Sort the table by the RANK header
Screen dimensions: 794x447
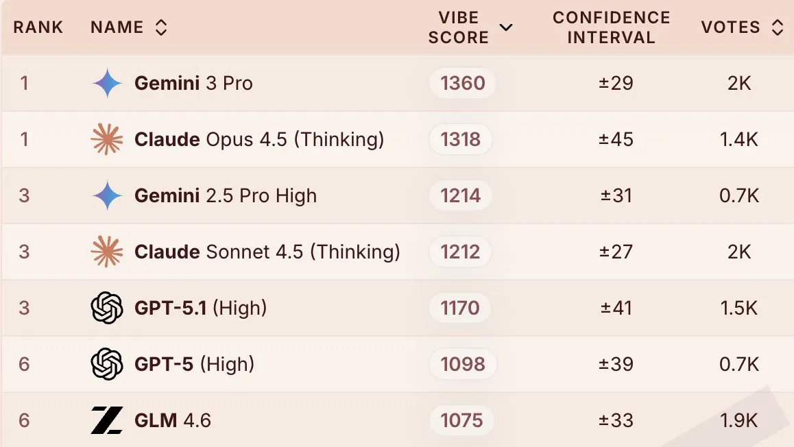pyautogui.click(x=38, y=27)
